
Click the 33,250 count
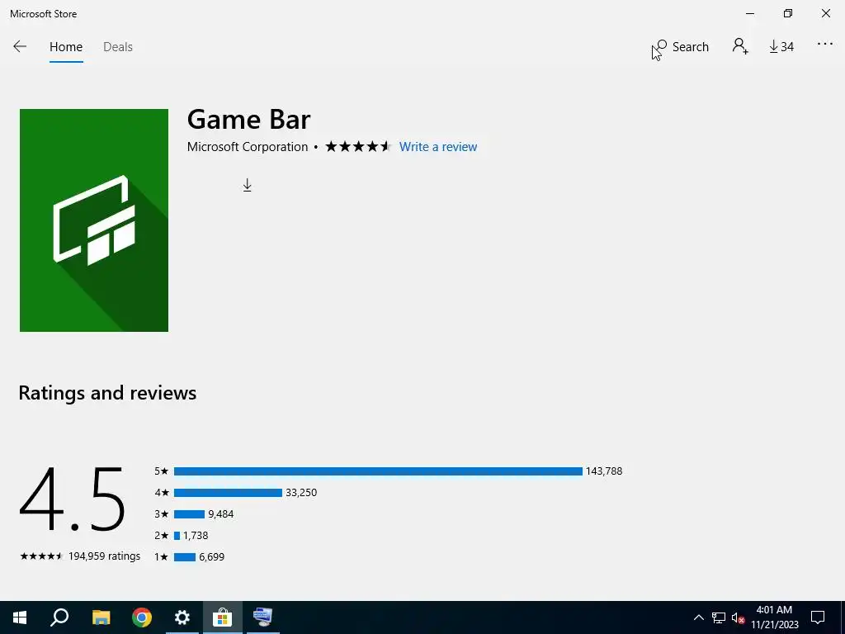pyautogui.click(x=301, y=493)
